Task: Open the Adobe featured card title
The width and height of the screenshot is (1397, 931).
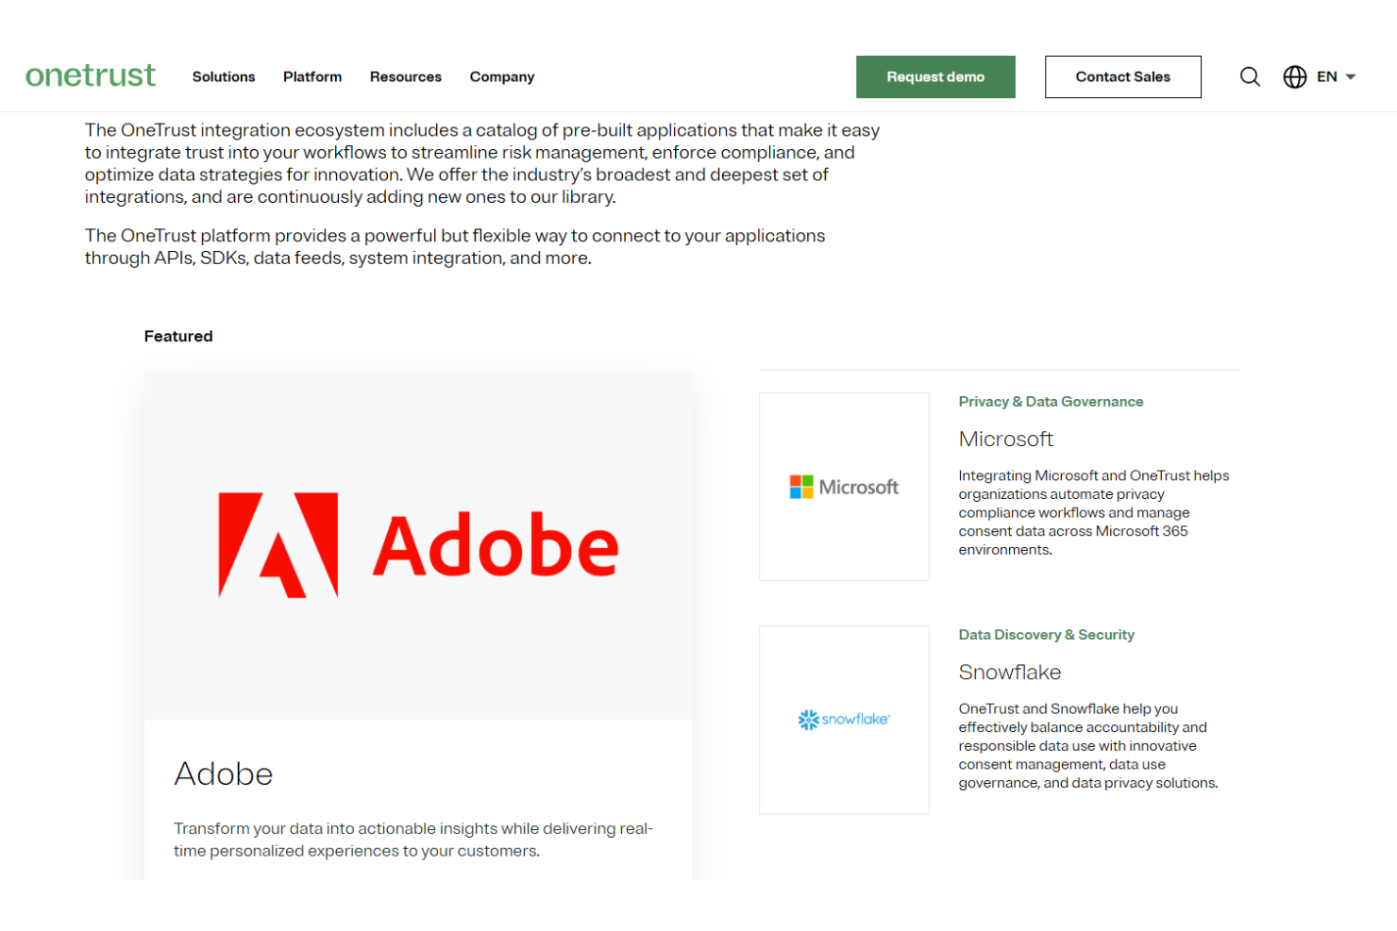Action: point(224,774)
